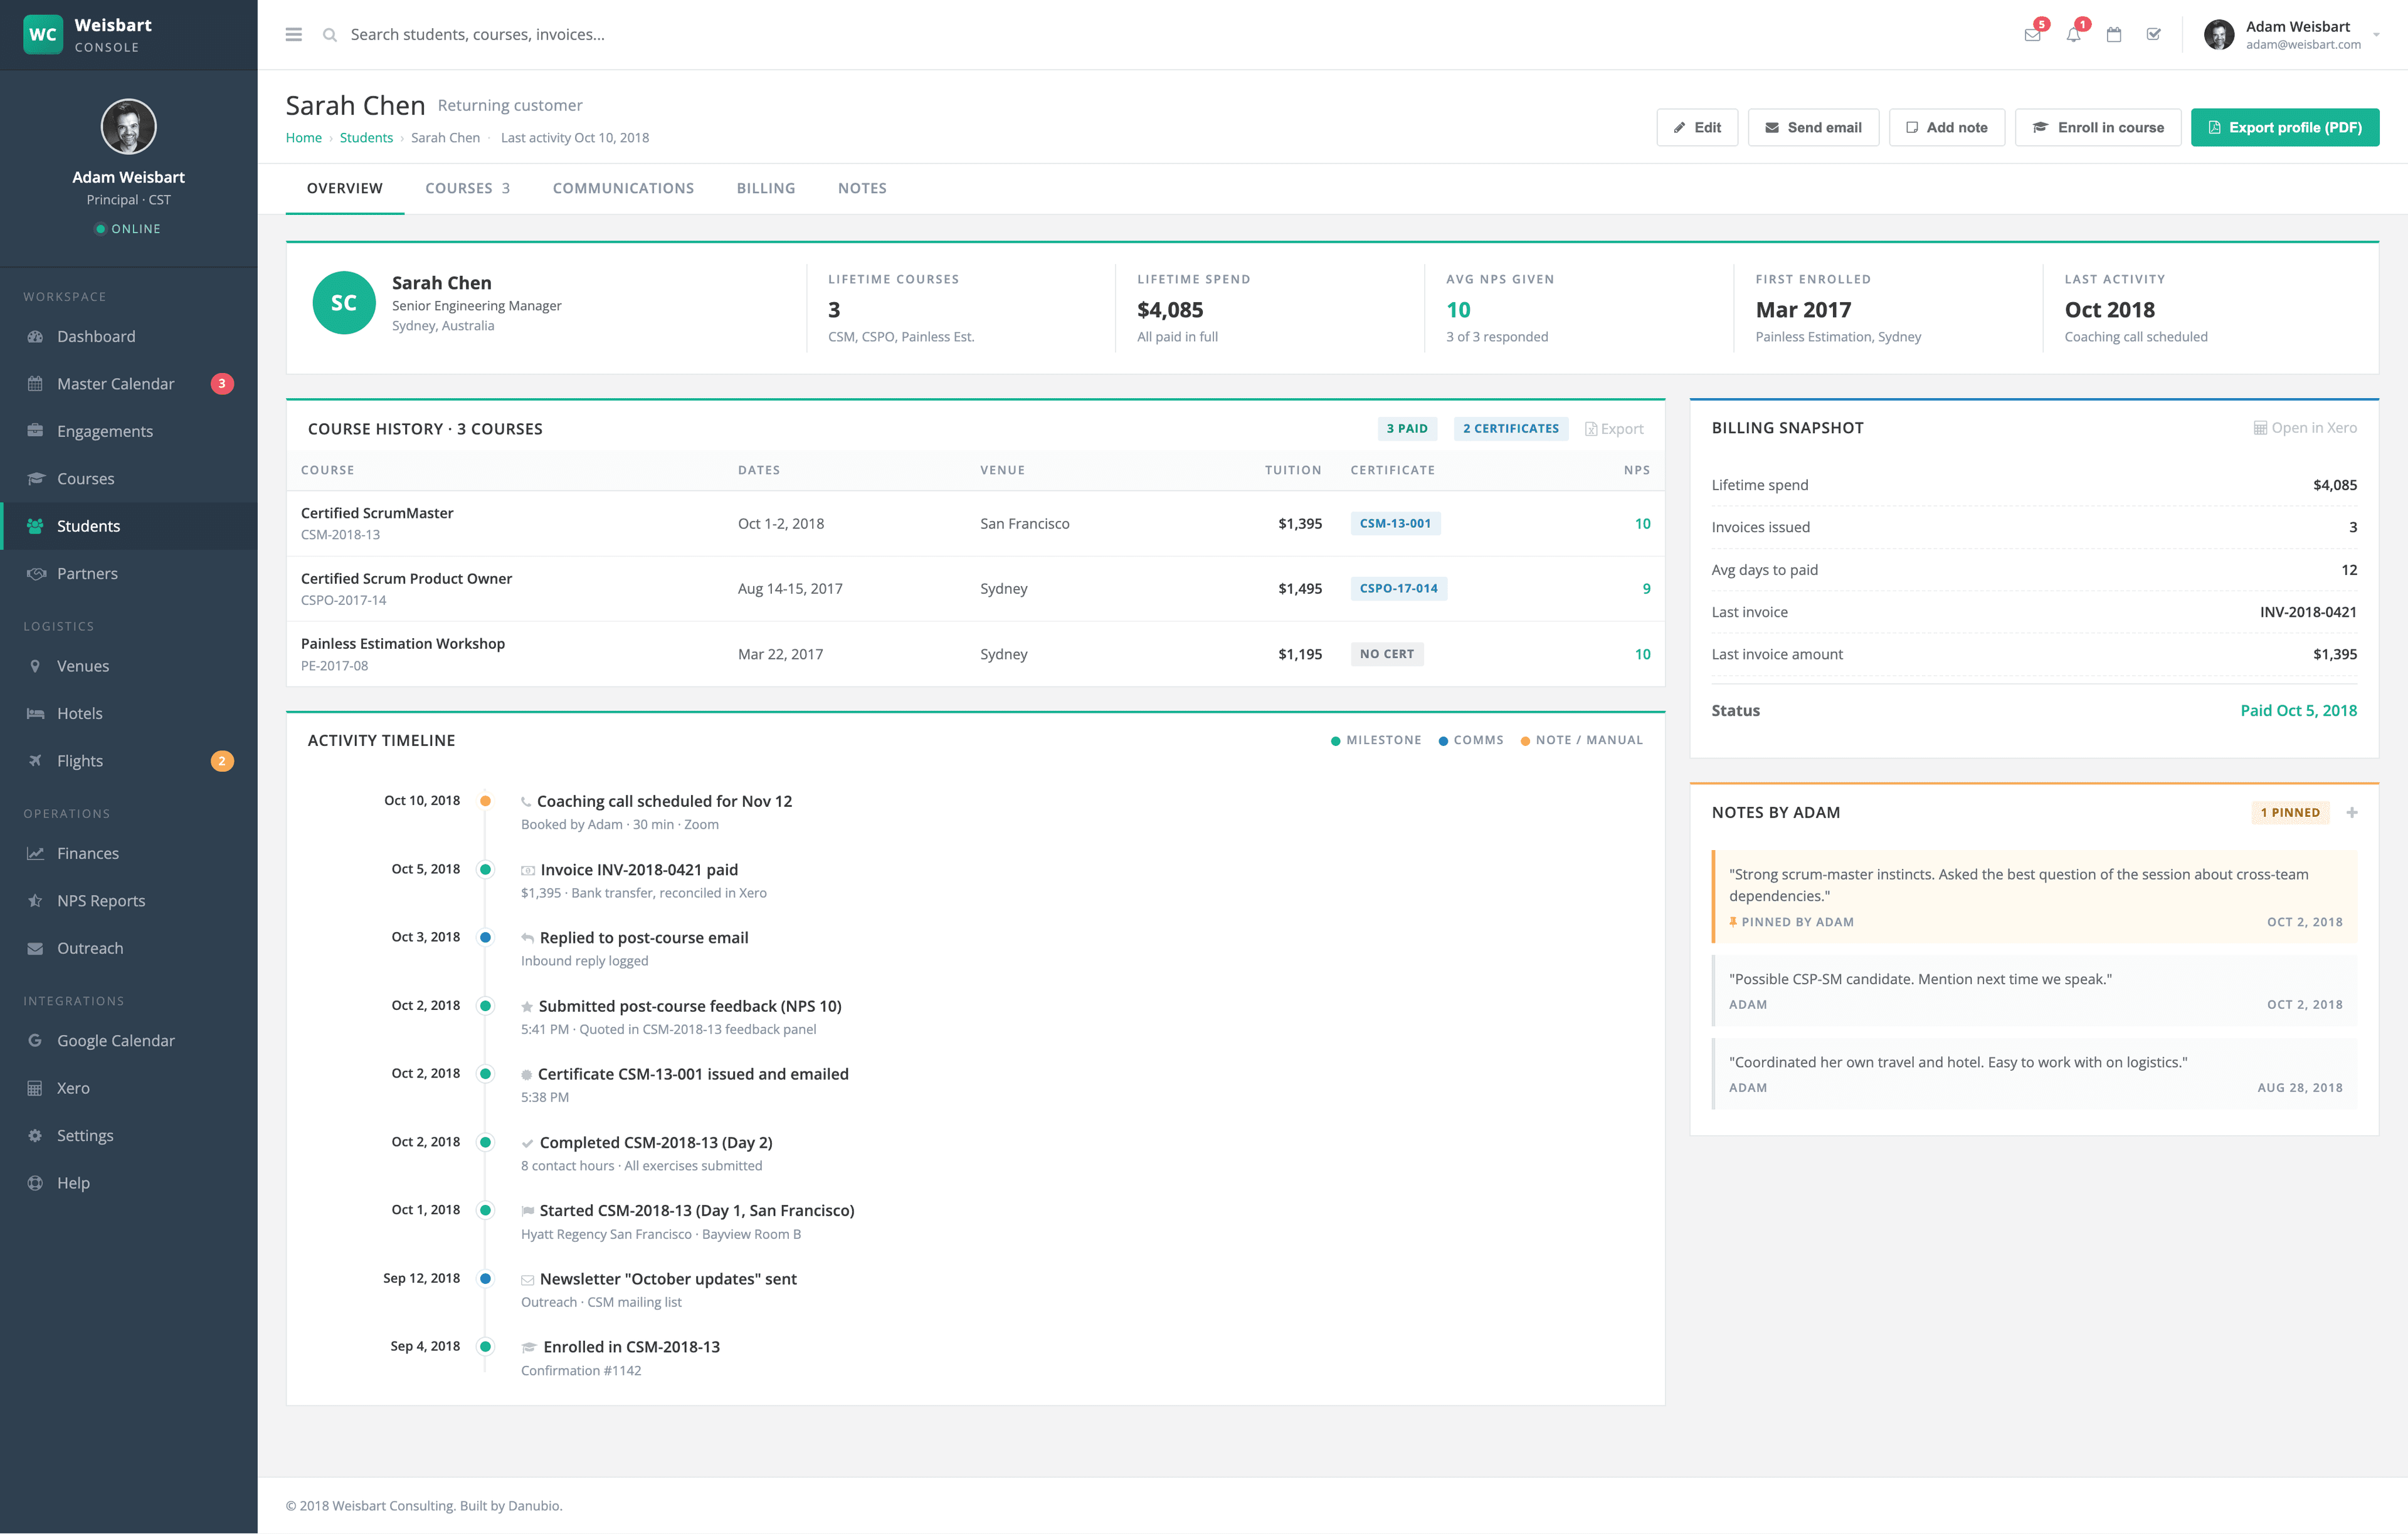Click Replied to post-course email marker
2408x1534 pixels.
click(x=485, y=937)
